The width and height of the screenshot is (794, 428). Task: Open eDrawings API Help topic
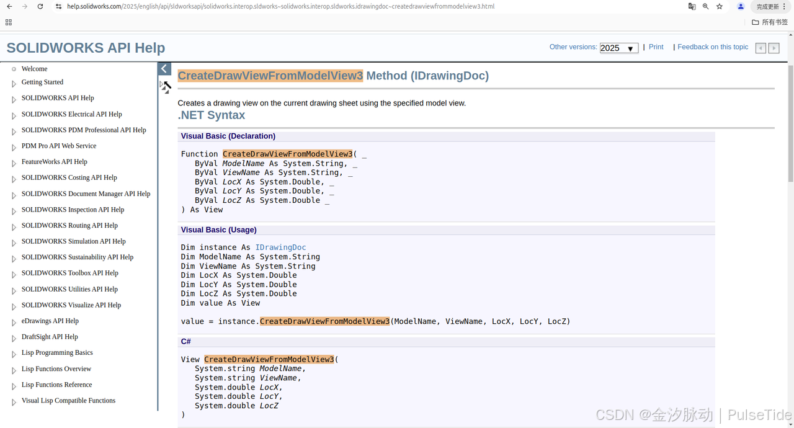point(50,321)
